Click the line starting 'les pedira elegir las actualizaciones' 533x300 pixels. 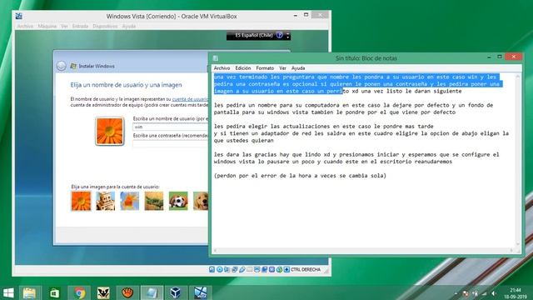[324, 126]
